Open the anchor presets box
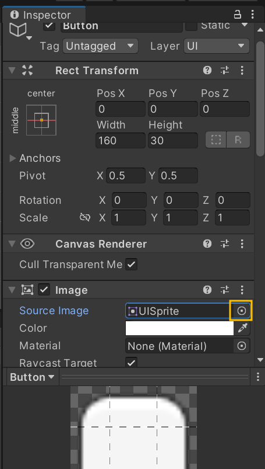Screen dimensions: 265x469 point(41,120)
